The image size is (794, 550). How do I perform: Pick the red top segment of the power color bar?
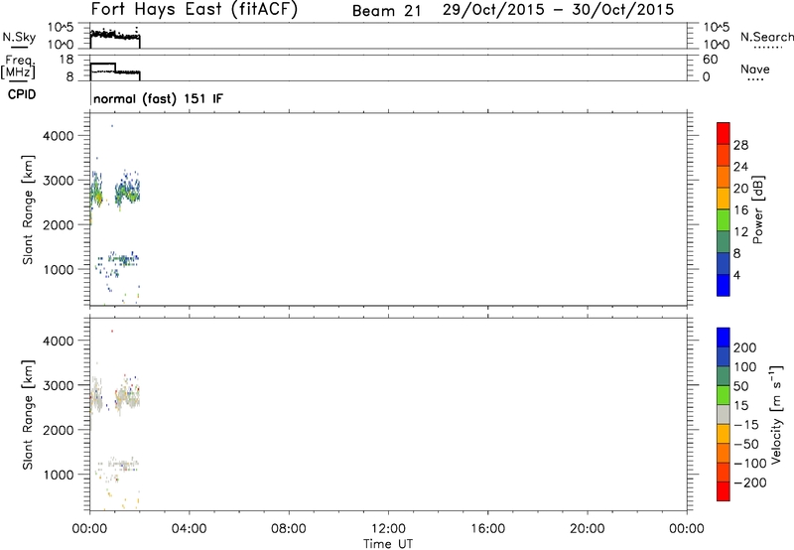coord(724,133)
